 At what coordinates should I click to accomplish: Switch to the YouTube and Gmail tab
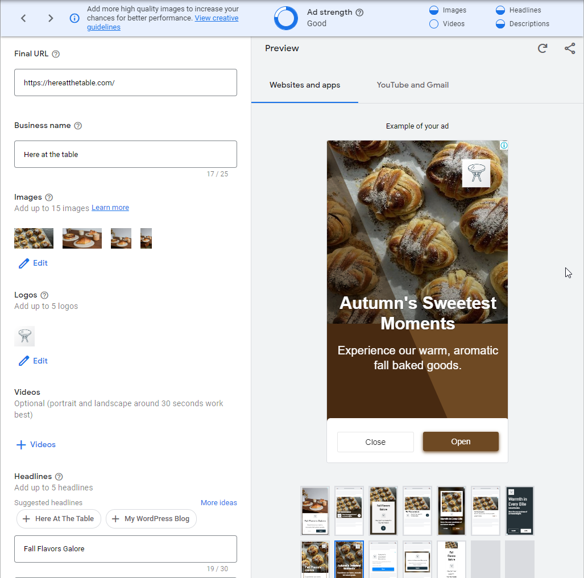pos(412,85)
